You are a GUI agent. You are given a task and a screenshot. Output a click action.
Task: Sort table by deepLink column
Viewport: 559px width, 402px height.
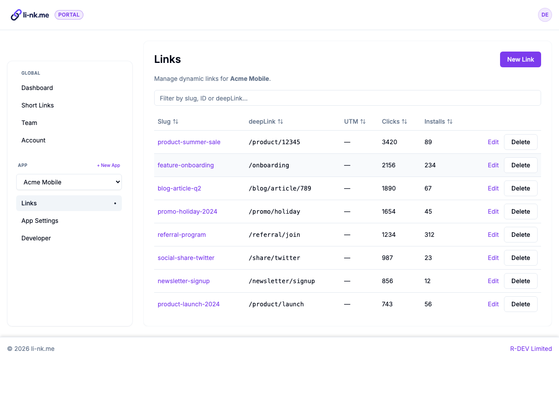pyautogui.click(x=266, y=121)
